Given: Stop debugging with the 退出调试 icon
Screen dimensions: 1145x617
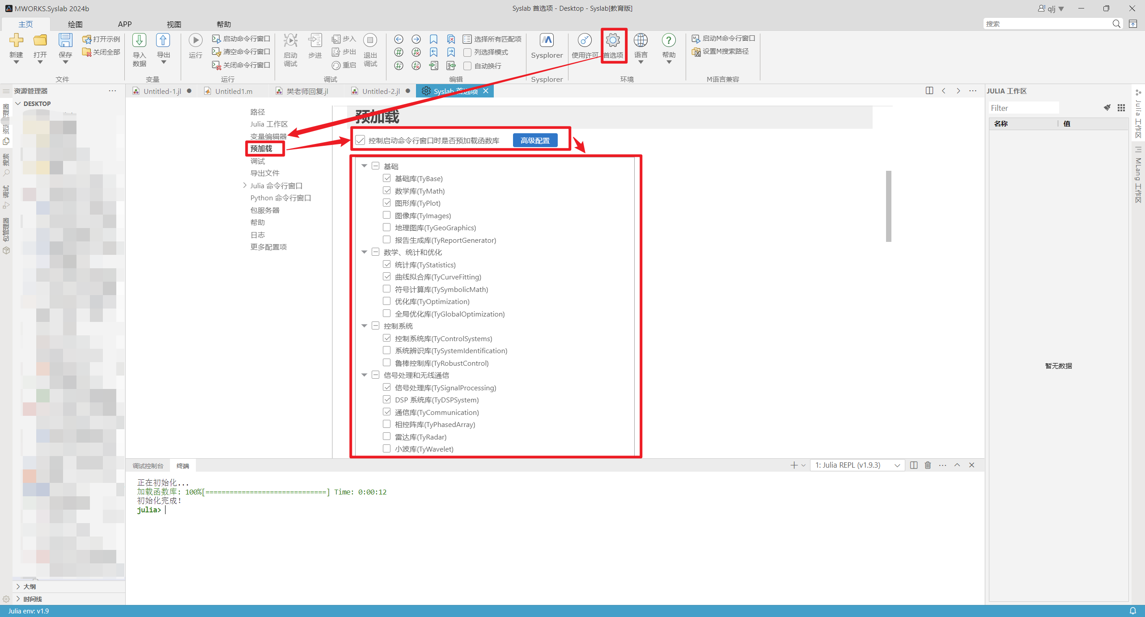Looking at the screenshot, I should (370, 40).
